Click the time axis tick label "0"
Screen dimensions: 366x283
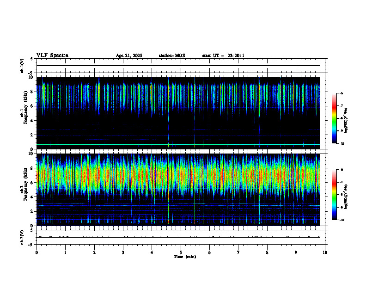(x=37, y=252)
